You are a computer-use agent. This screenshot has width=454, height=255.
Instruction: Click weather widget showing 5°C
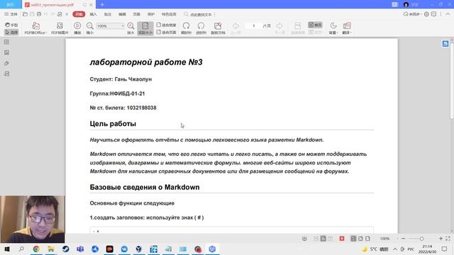click(x=375, y=249)
